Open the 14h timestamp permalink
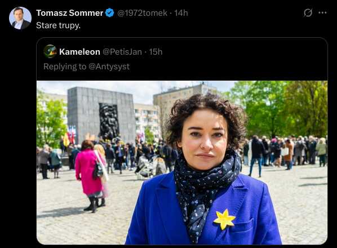 pyautogui.click(x=181, y=13)
